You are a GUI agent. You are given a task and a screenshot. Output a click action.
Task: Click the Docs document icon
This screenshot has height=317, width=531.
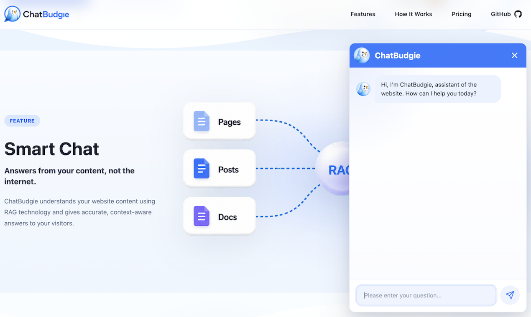(202, 216)
